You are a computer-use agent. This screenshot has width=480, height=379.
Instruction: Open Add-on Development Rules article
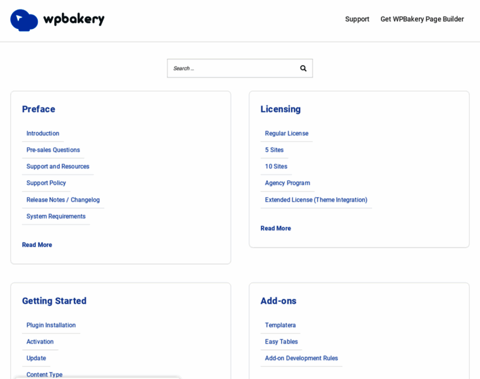[x=301, y=358]
